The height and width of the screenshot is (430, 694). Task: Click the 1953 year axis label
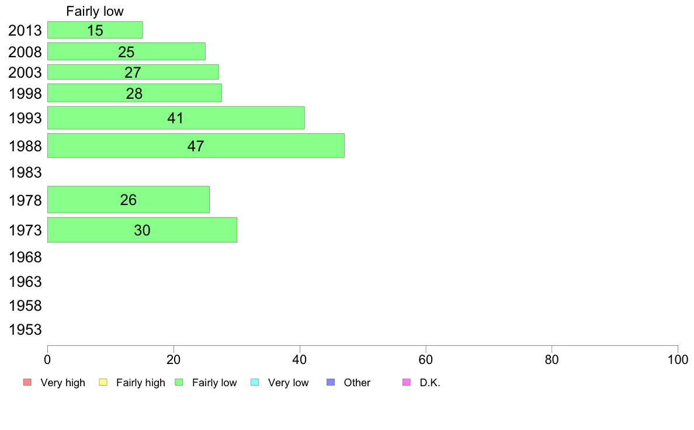tap(25, 330)
